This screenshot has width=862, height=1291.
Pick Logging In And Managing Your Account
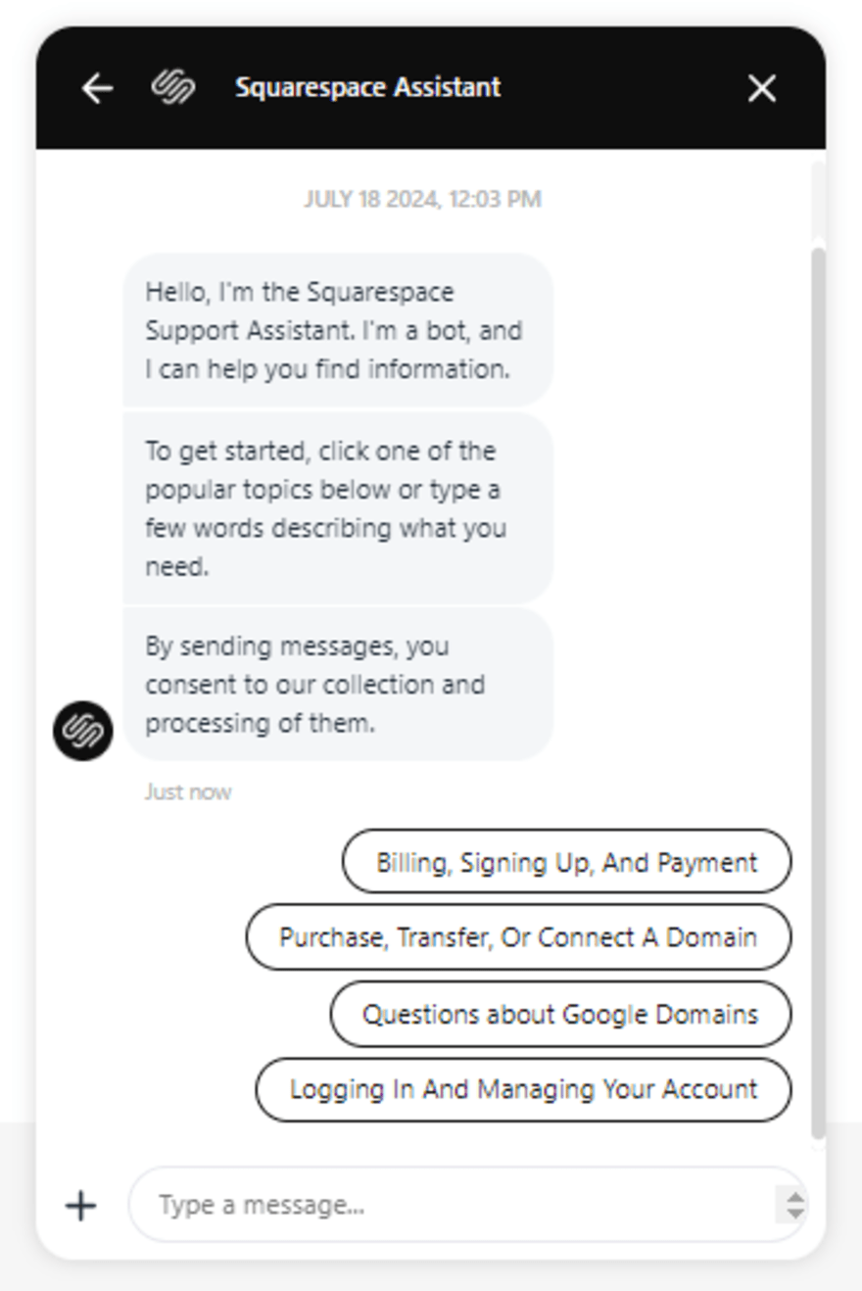523,1089
